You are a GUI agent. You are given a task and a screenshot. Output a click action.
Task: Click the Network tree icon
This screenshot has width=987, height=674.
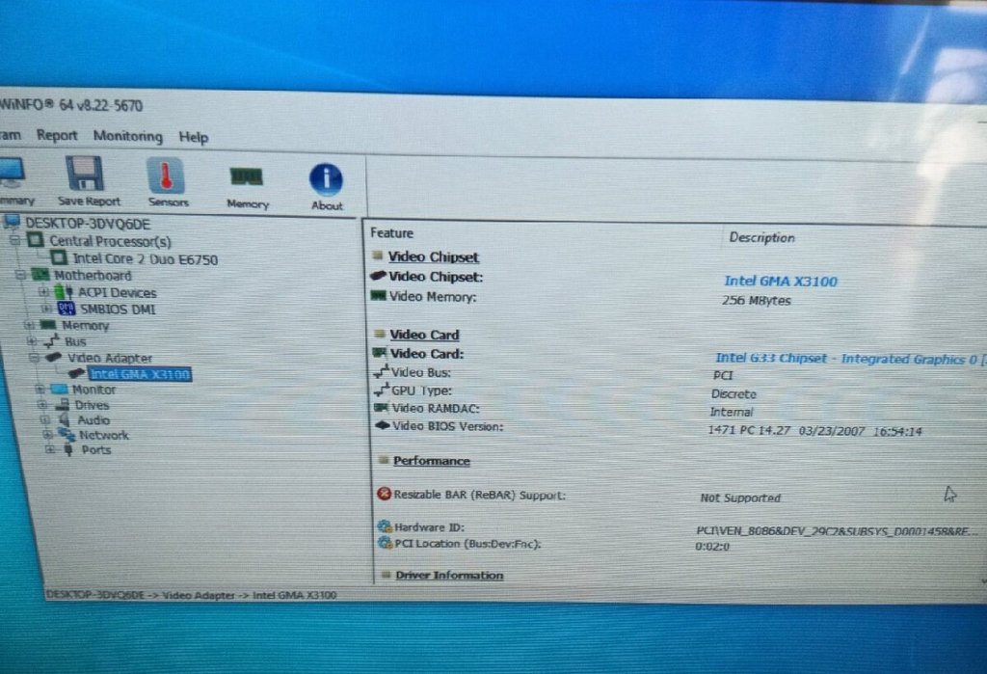tap(67, 434)
